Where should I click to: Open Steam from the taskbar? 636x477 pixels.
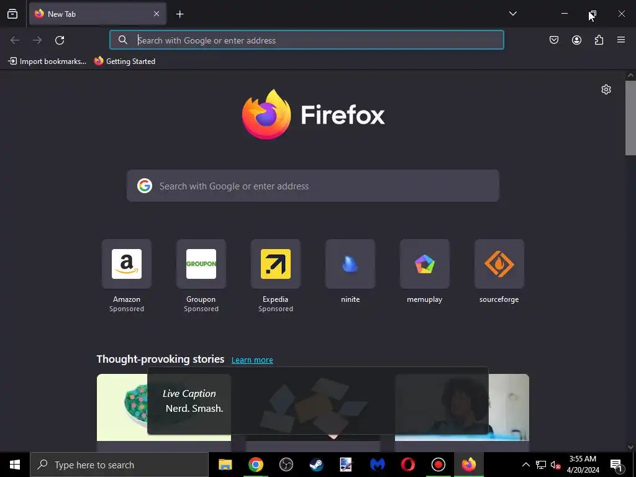316,465
